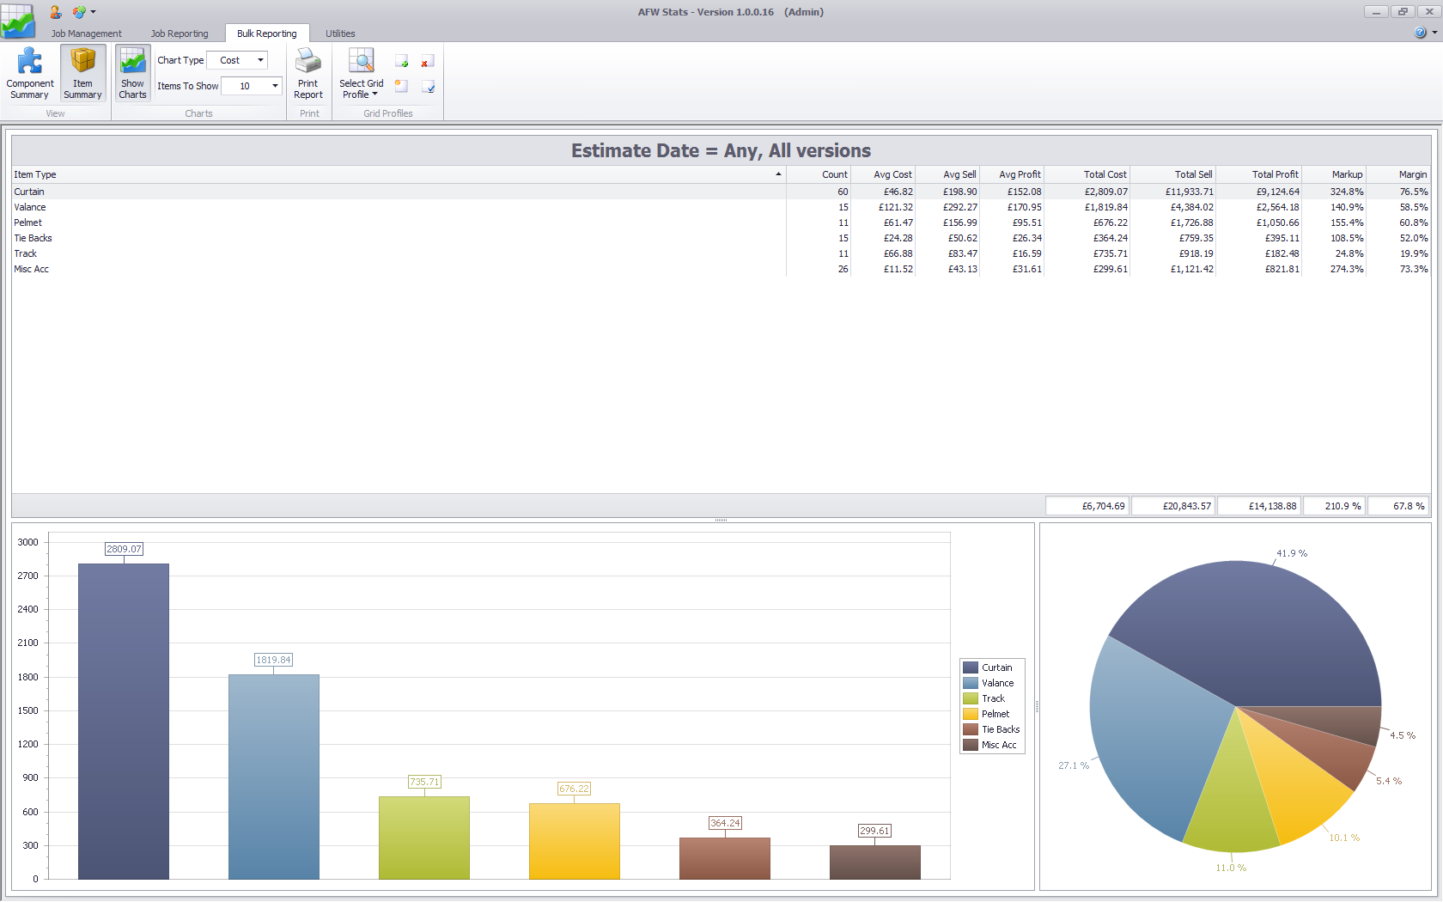Click the colored circles skin icon
The height and width of the screenshot is (902, 1443).
click(79, 12)
